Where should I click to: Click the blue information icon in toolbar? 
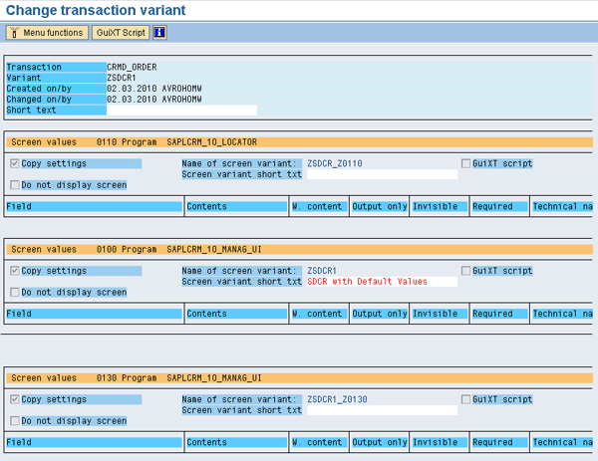[x=159, y=32]
